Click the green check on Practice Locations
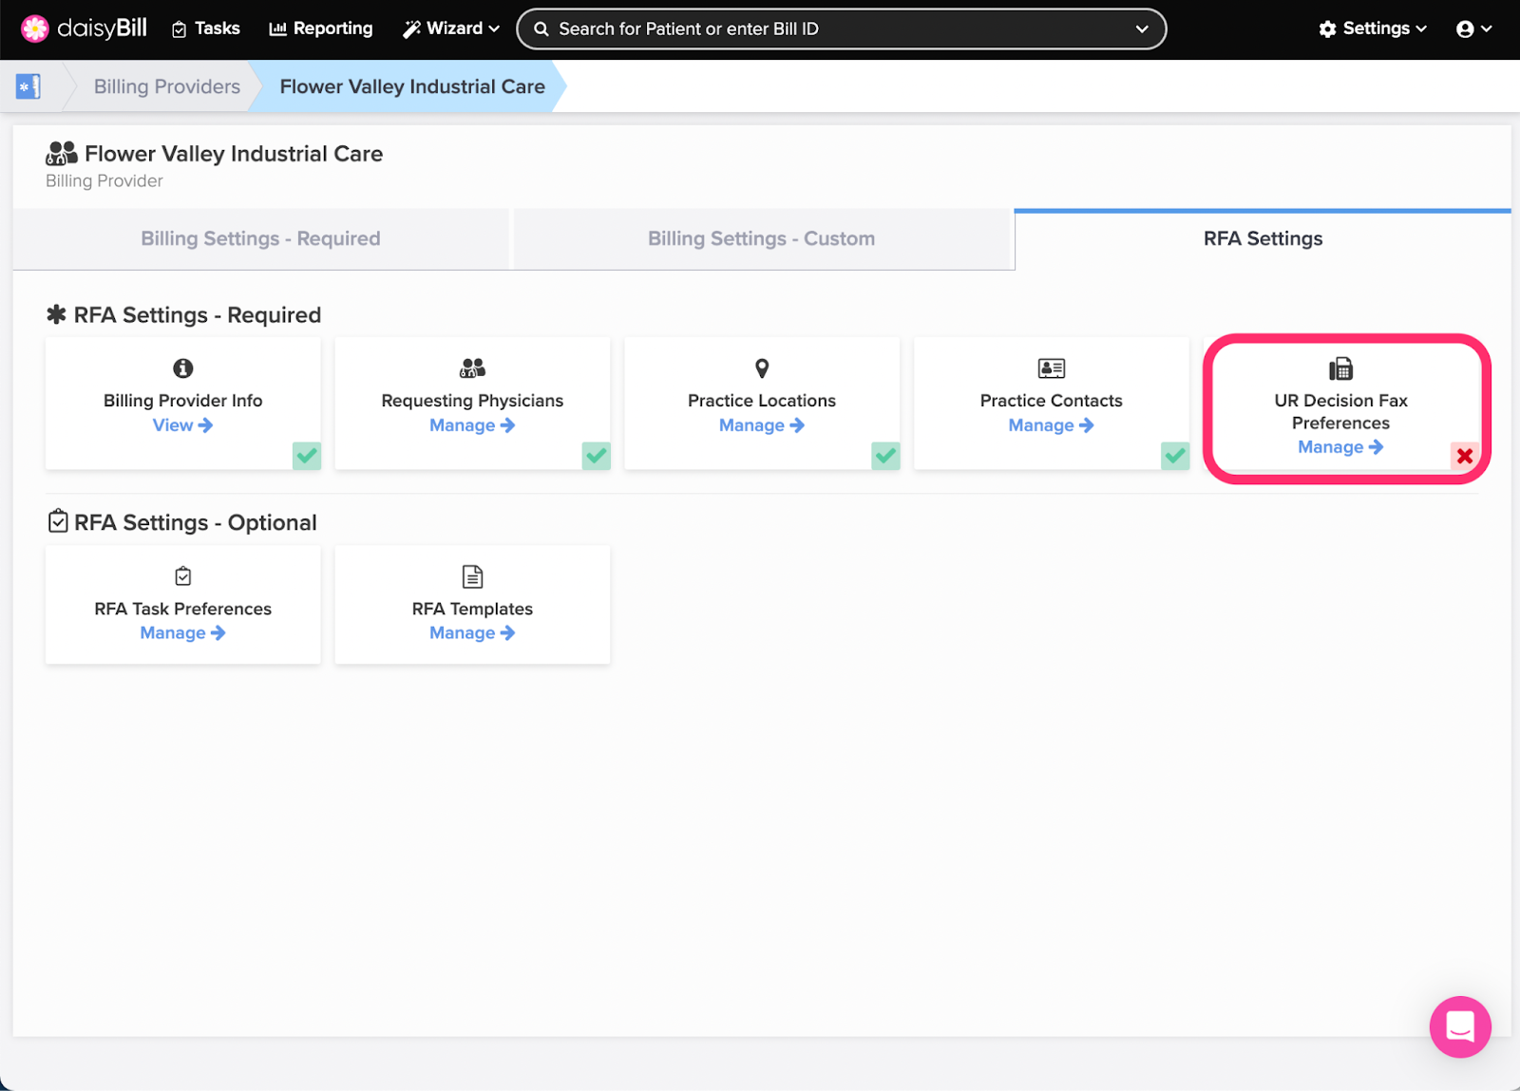 point(885,456)
